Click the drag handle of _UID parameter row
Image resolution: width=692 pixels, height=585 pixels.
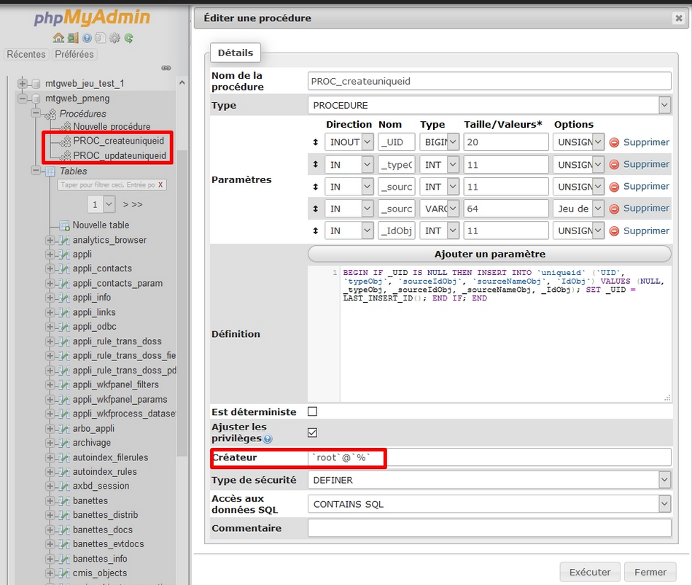316,143
